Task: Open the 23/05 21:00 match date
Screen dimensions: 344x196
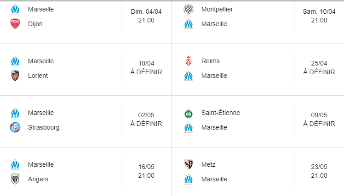Action: coord(319,171)
